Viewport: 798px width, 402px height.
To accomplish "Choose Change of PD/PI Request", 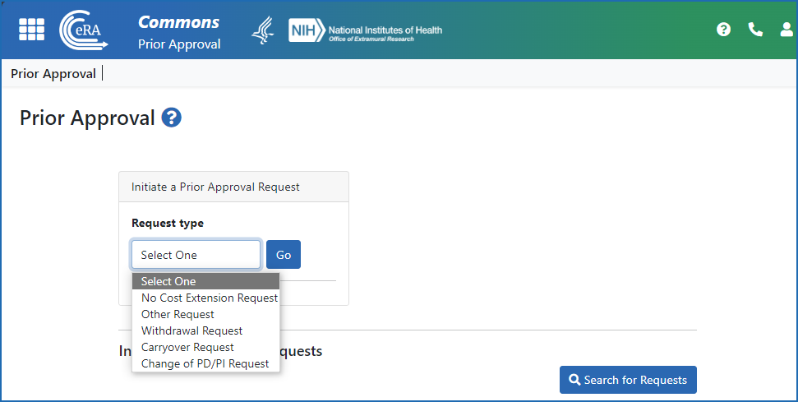I will [x=205, y=363].
